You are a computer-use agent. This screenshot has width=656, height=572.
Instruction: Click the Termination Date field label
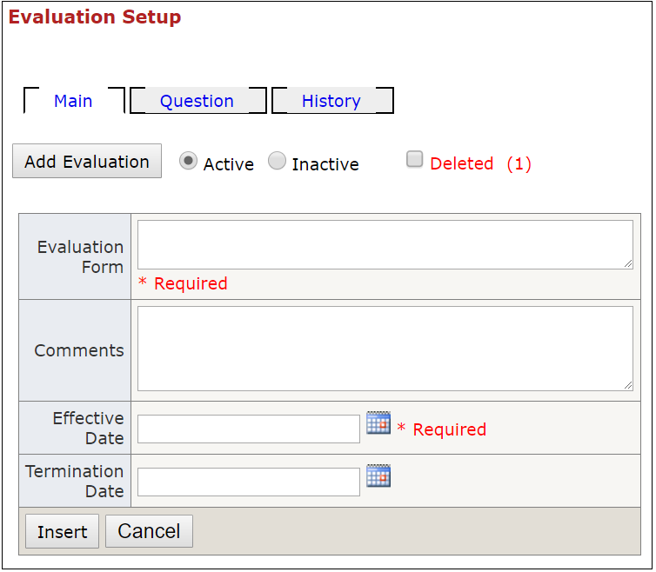[x=75, y=481]
